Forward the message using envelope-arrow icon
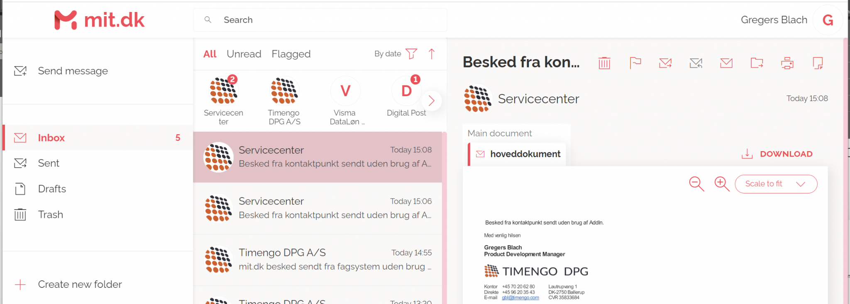850x304 pixels. [665, 63]
